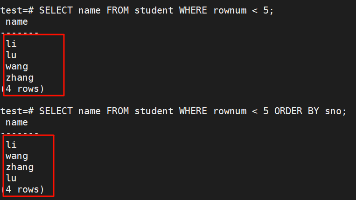The height and width of the screenshot is (200, 356).
Task: Click wang in the second result set
Action: [17, 156]
